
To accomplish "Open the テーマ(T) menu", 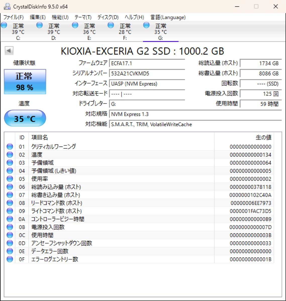I will (82, 17).
